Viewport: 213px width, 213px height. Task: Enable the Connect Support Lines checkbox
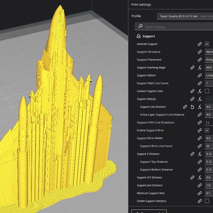coord(207,91)
